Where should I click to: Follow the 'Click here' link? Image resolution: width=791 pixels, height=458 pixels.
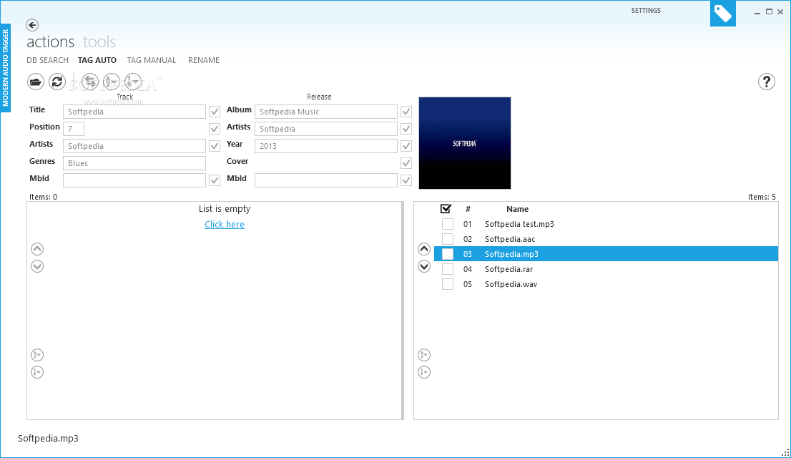225,224
